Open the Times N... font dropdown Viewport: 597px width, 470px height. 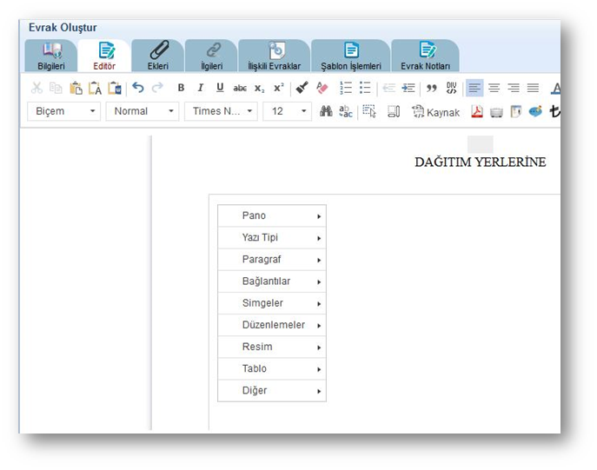pyautogui.click(x=221, y=111)
